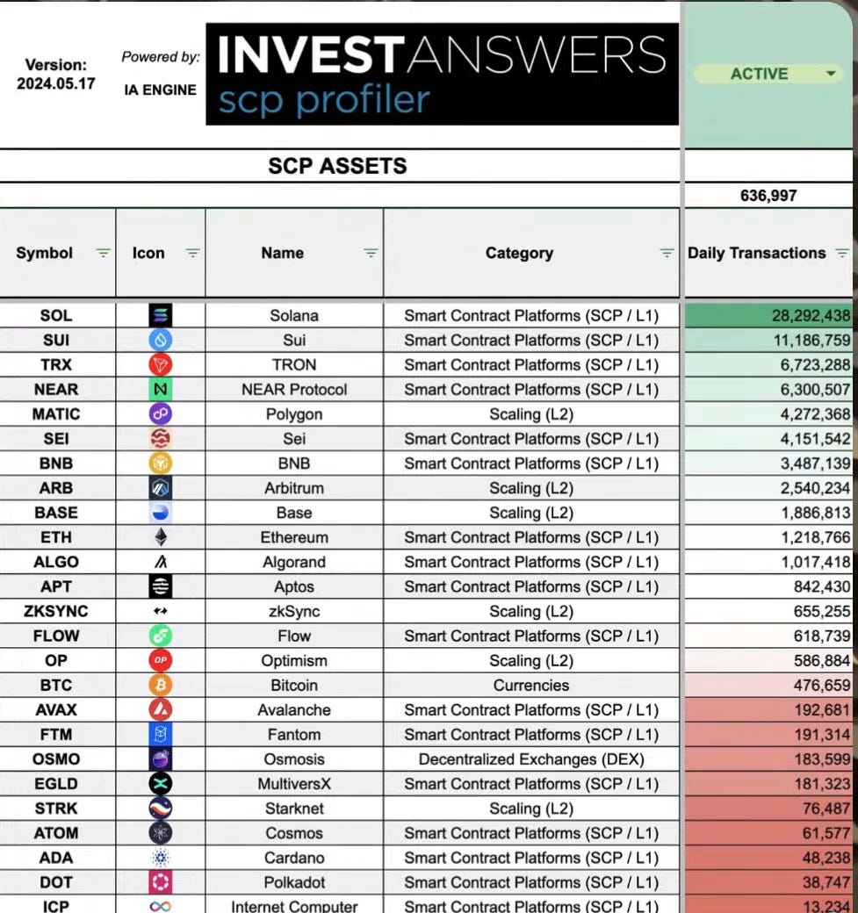Click the Bitcoin orange icon
This screenshot has height=913, width=858.
pyautogui.click(x=161, y=685)
